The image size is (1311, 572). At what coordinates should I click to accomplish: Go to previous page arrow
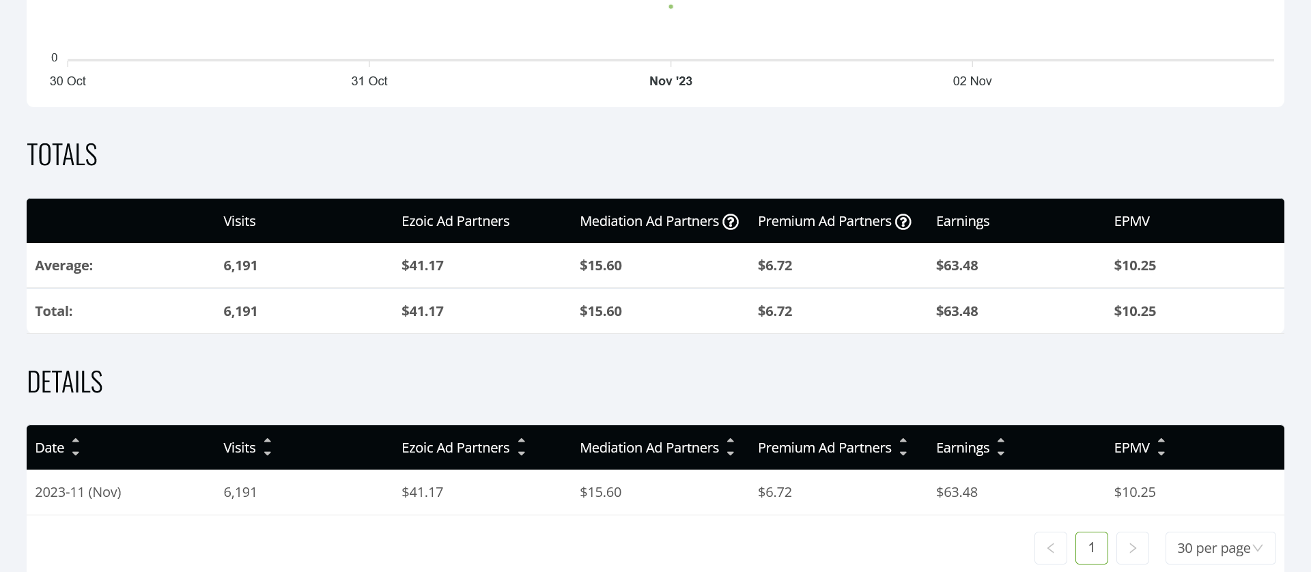(x=1051, y=548)
